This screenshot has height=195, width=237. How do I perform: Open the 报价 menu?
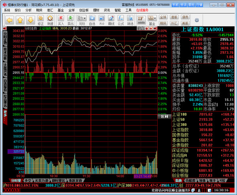coord(18,10)
